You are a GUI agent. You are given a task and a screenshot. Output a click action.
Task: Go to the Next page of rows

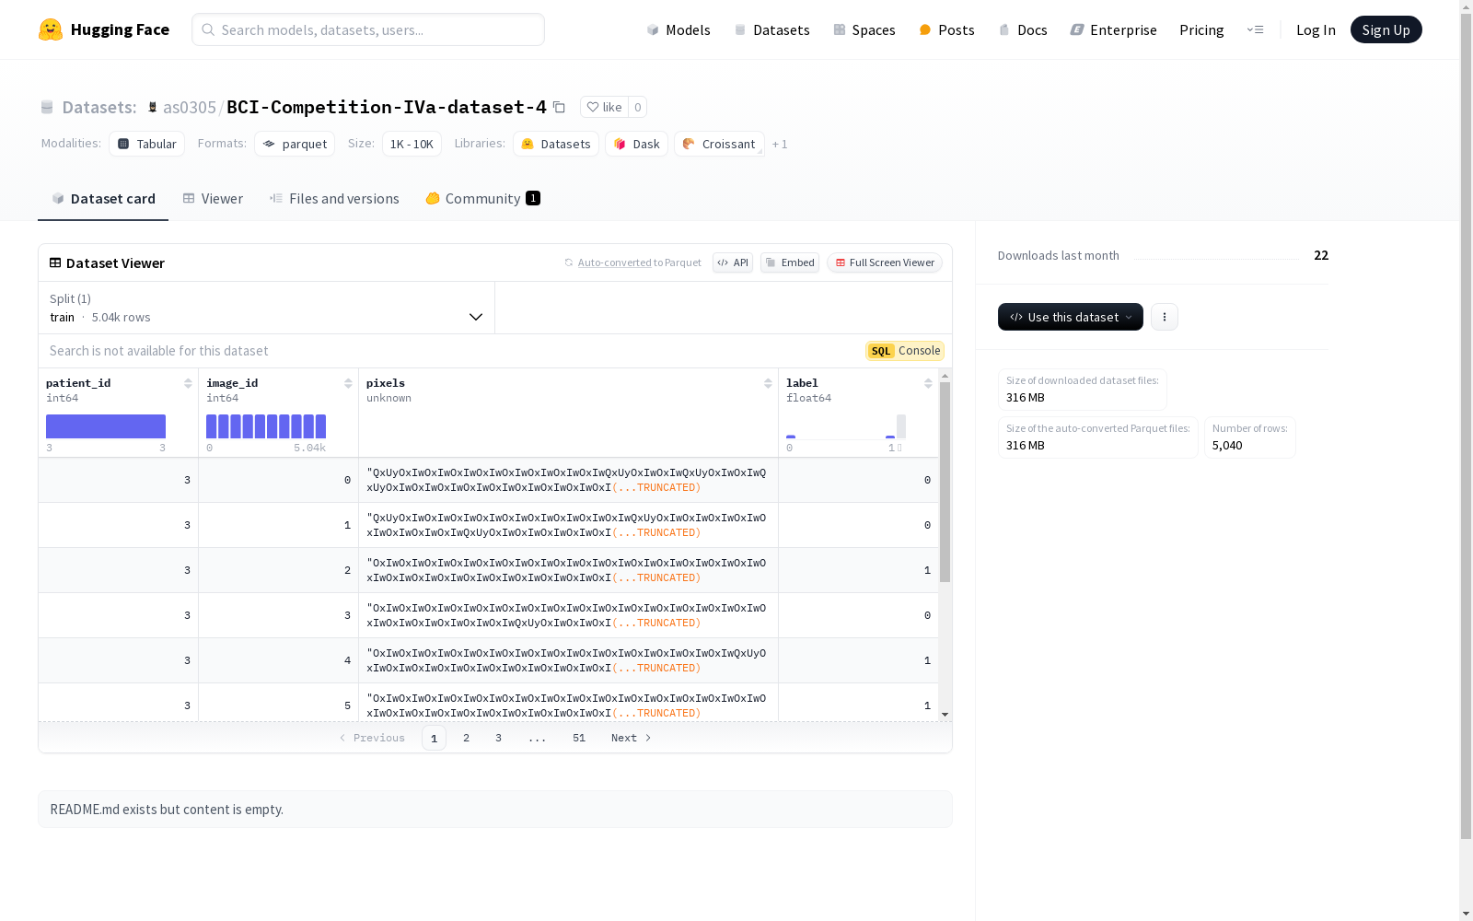pyautogui.click(x=632, y=738)
